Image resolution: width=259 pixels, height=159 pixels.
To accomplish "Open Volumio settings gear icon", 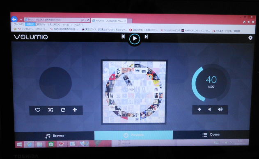I will pos(250,38).
